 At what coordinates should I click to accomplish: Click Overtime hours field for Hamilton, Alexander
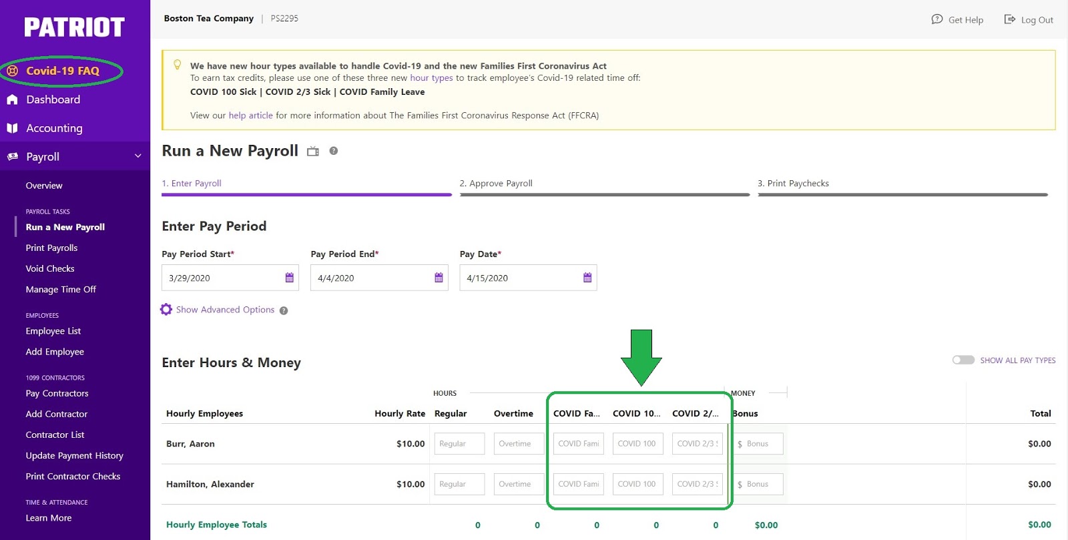click(x=519, y=484)
